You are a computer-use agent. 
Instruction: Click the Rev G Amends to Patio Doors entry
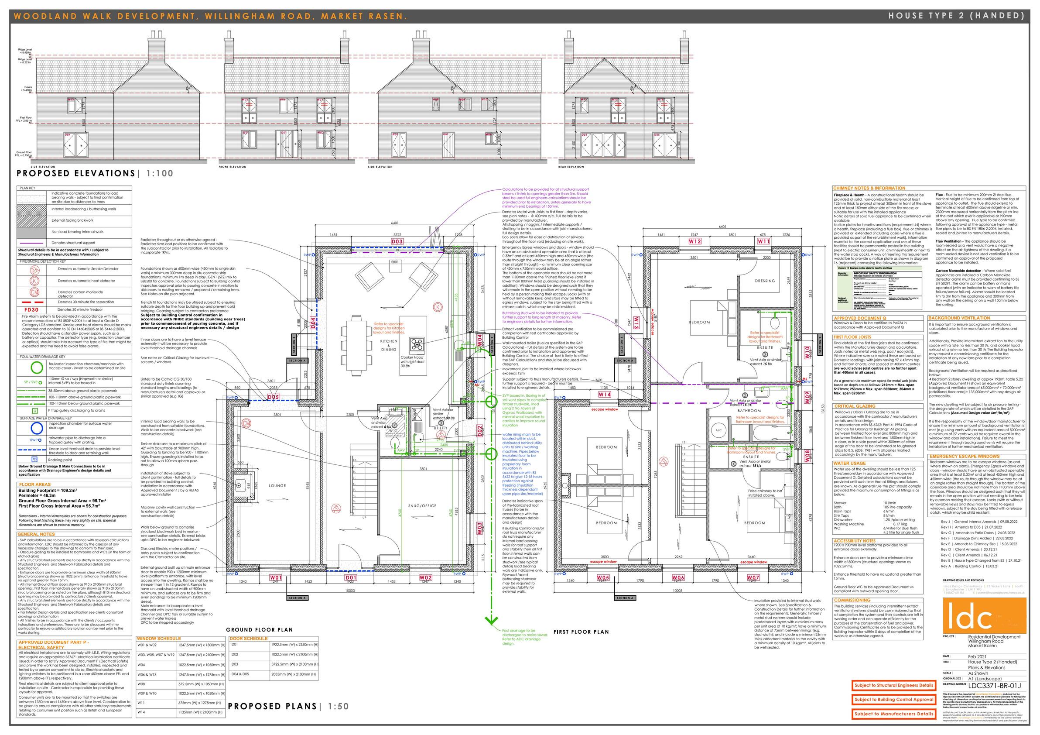coord(979,533)
